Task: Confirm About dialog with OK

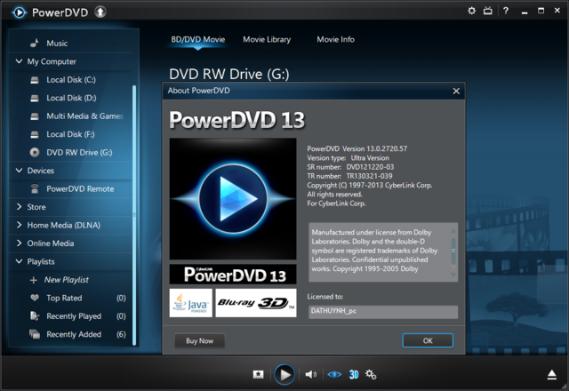Action: click(428, 340)
